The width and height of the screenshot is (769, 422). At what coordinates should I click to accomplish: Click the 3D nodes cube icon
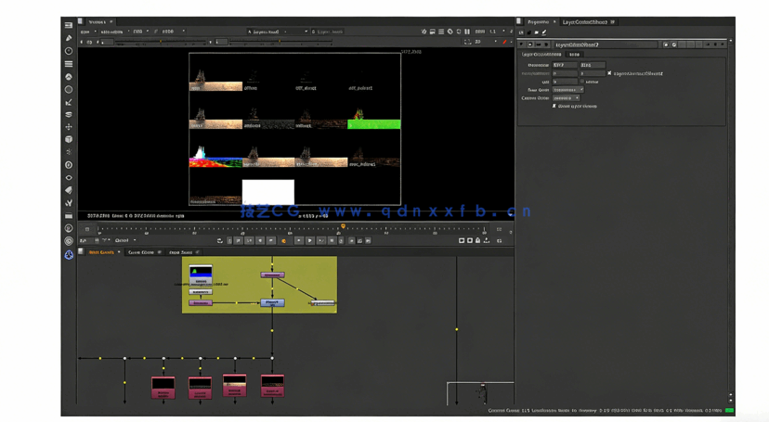click(69, 140)
